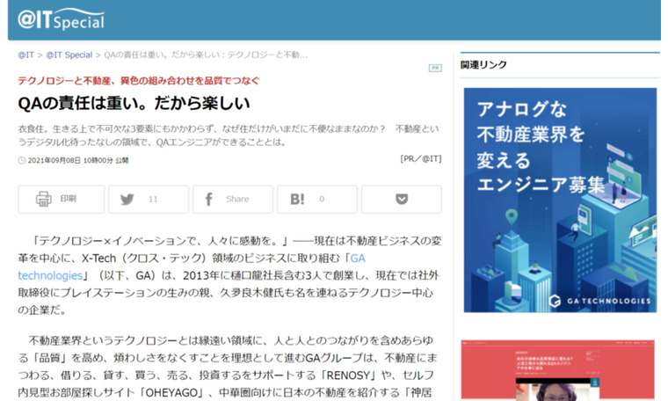Image resolution: width=668 pixels, height=401 pixels.
Task: Share the article via the Twitter bird icon
Action: click(x=127, y=199)
